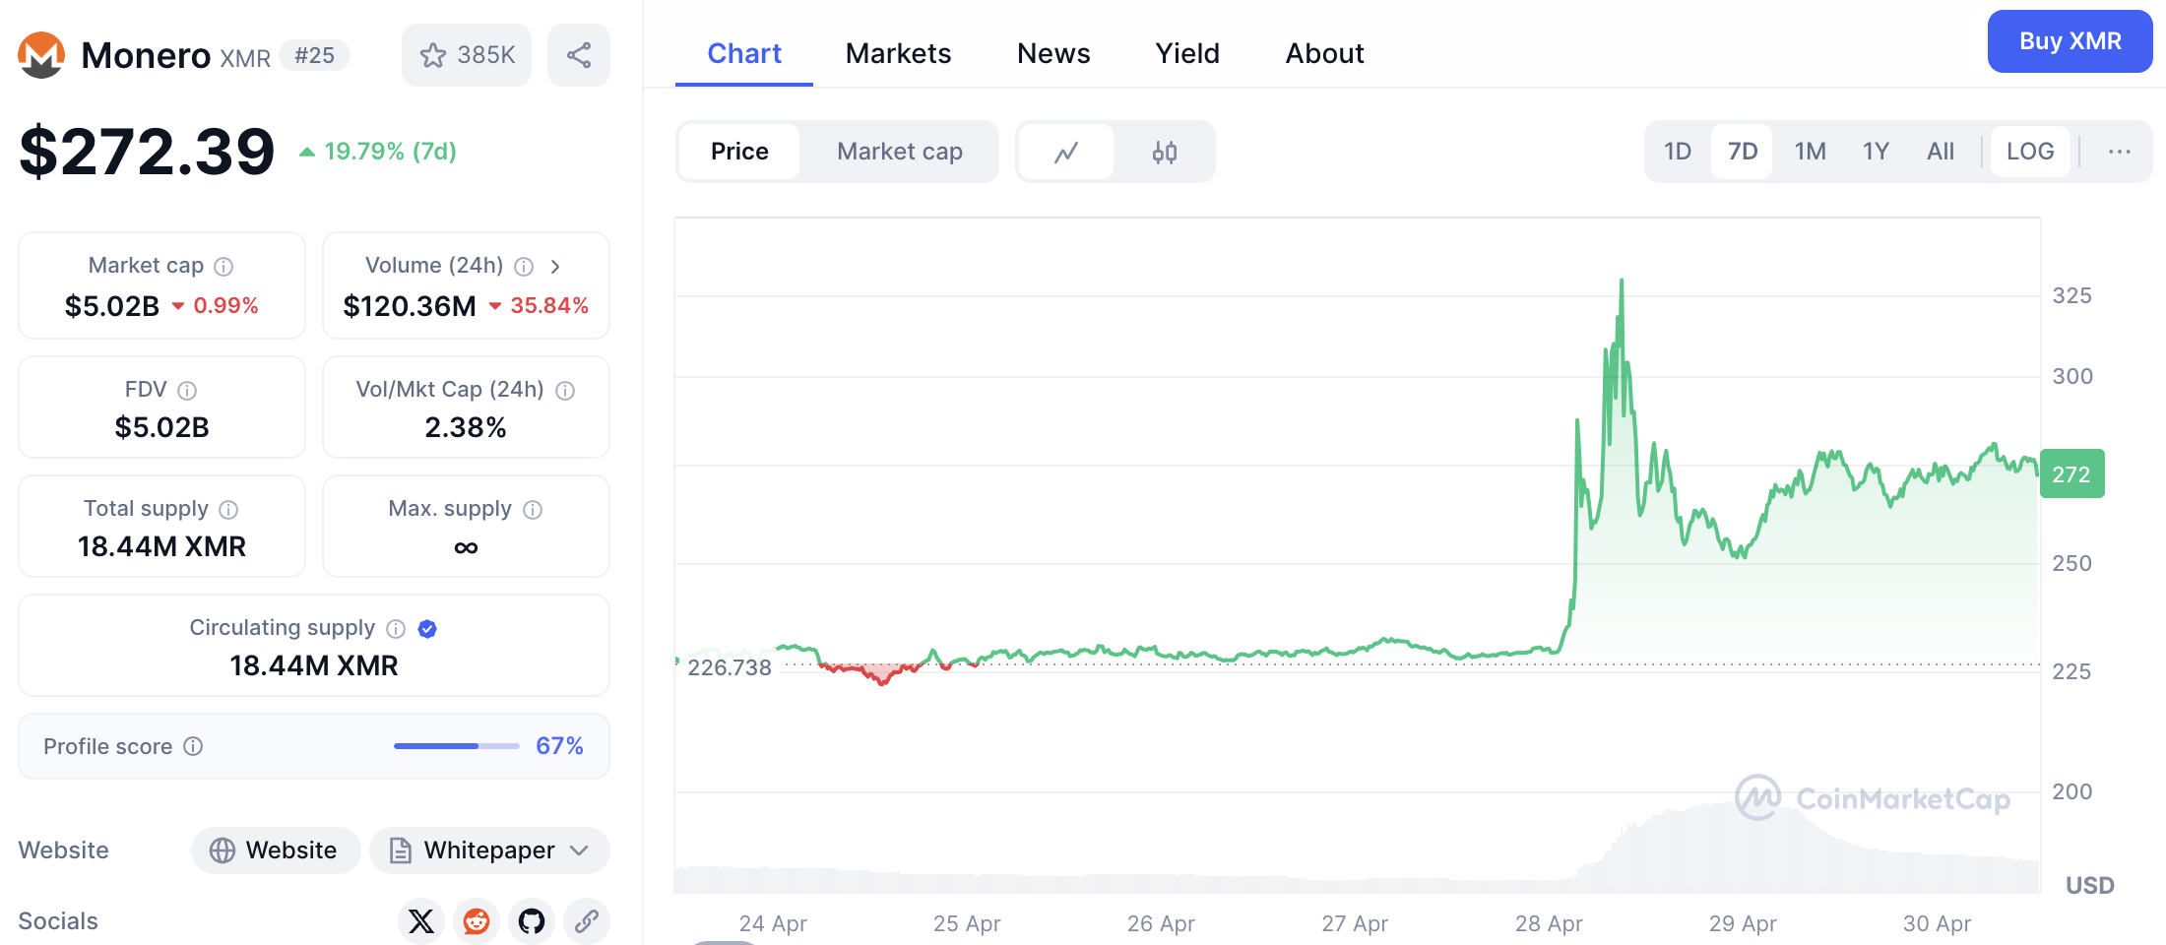This screenshot has width=2166, height=945.
Task: Click the verified circulating supply badge
Action: pos(427,629)
